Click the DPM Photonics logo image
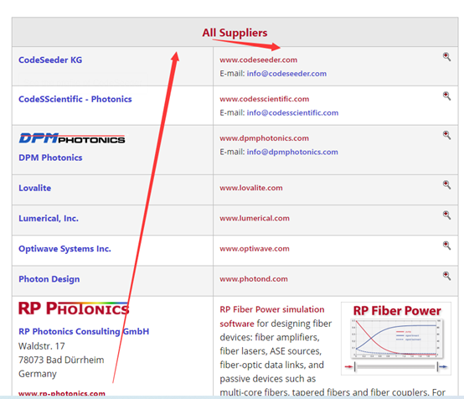This screenshot has width=464, height=399. click(x=72, y=138)
